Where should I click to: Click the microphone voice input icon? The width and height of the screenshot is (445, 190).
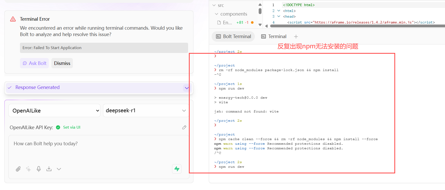(x=39, y=169)
